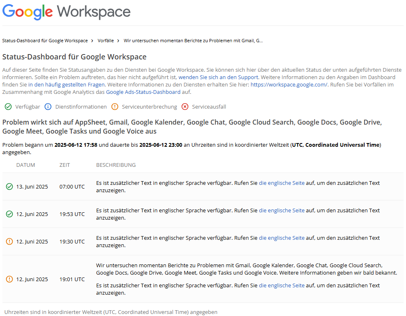Click the BESCHREIBUNG column header
The image size is (406, 316).
[116, 165]
